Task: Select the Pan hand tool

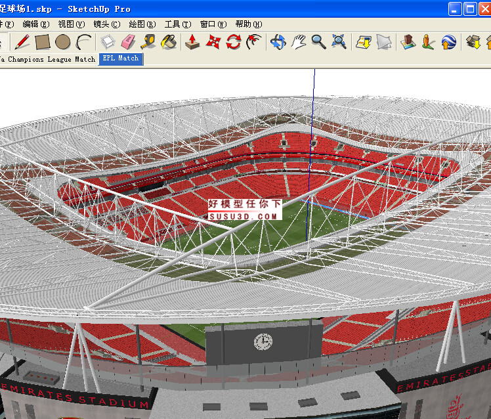Action: [x=299, y=41]
